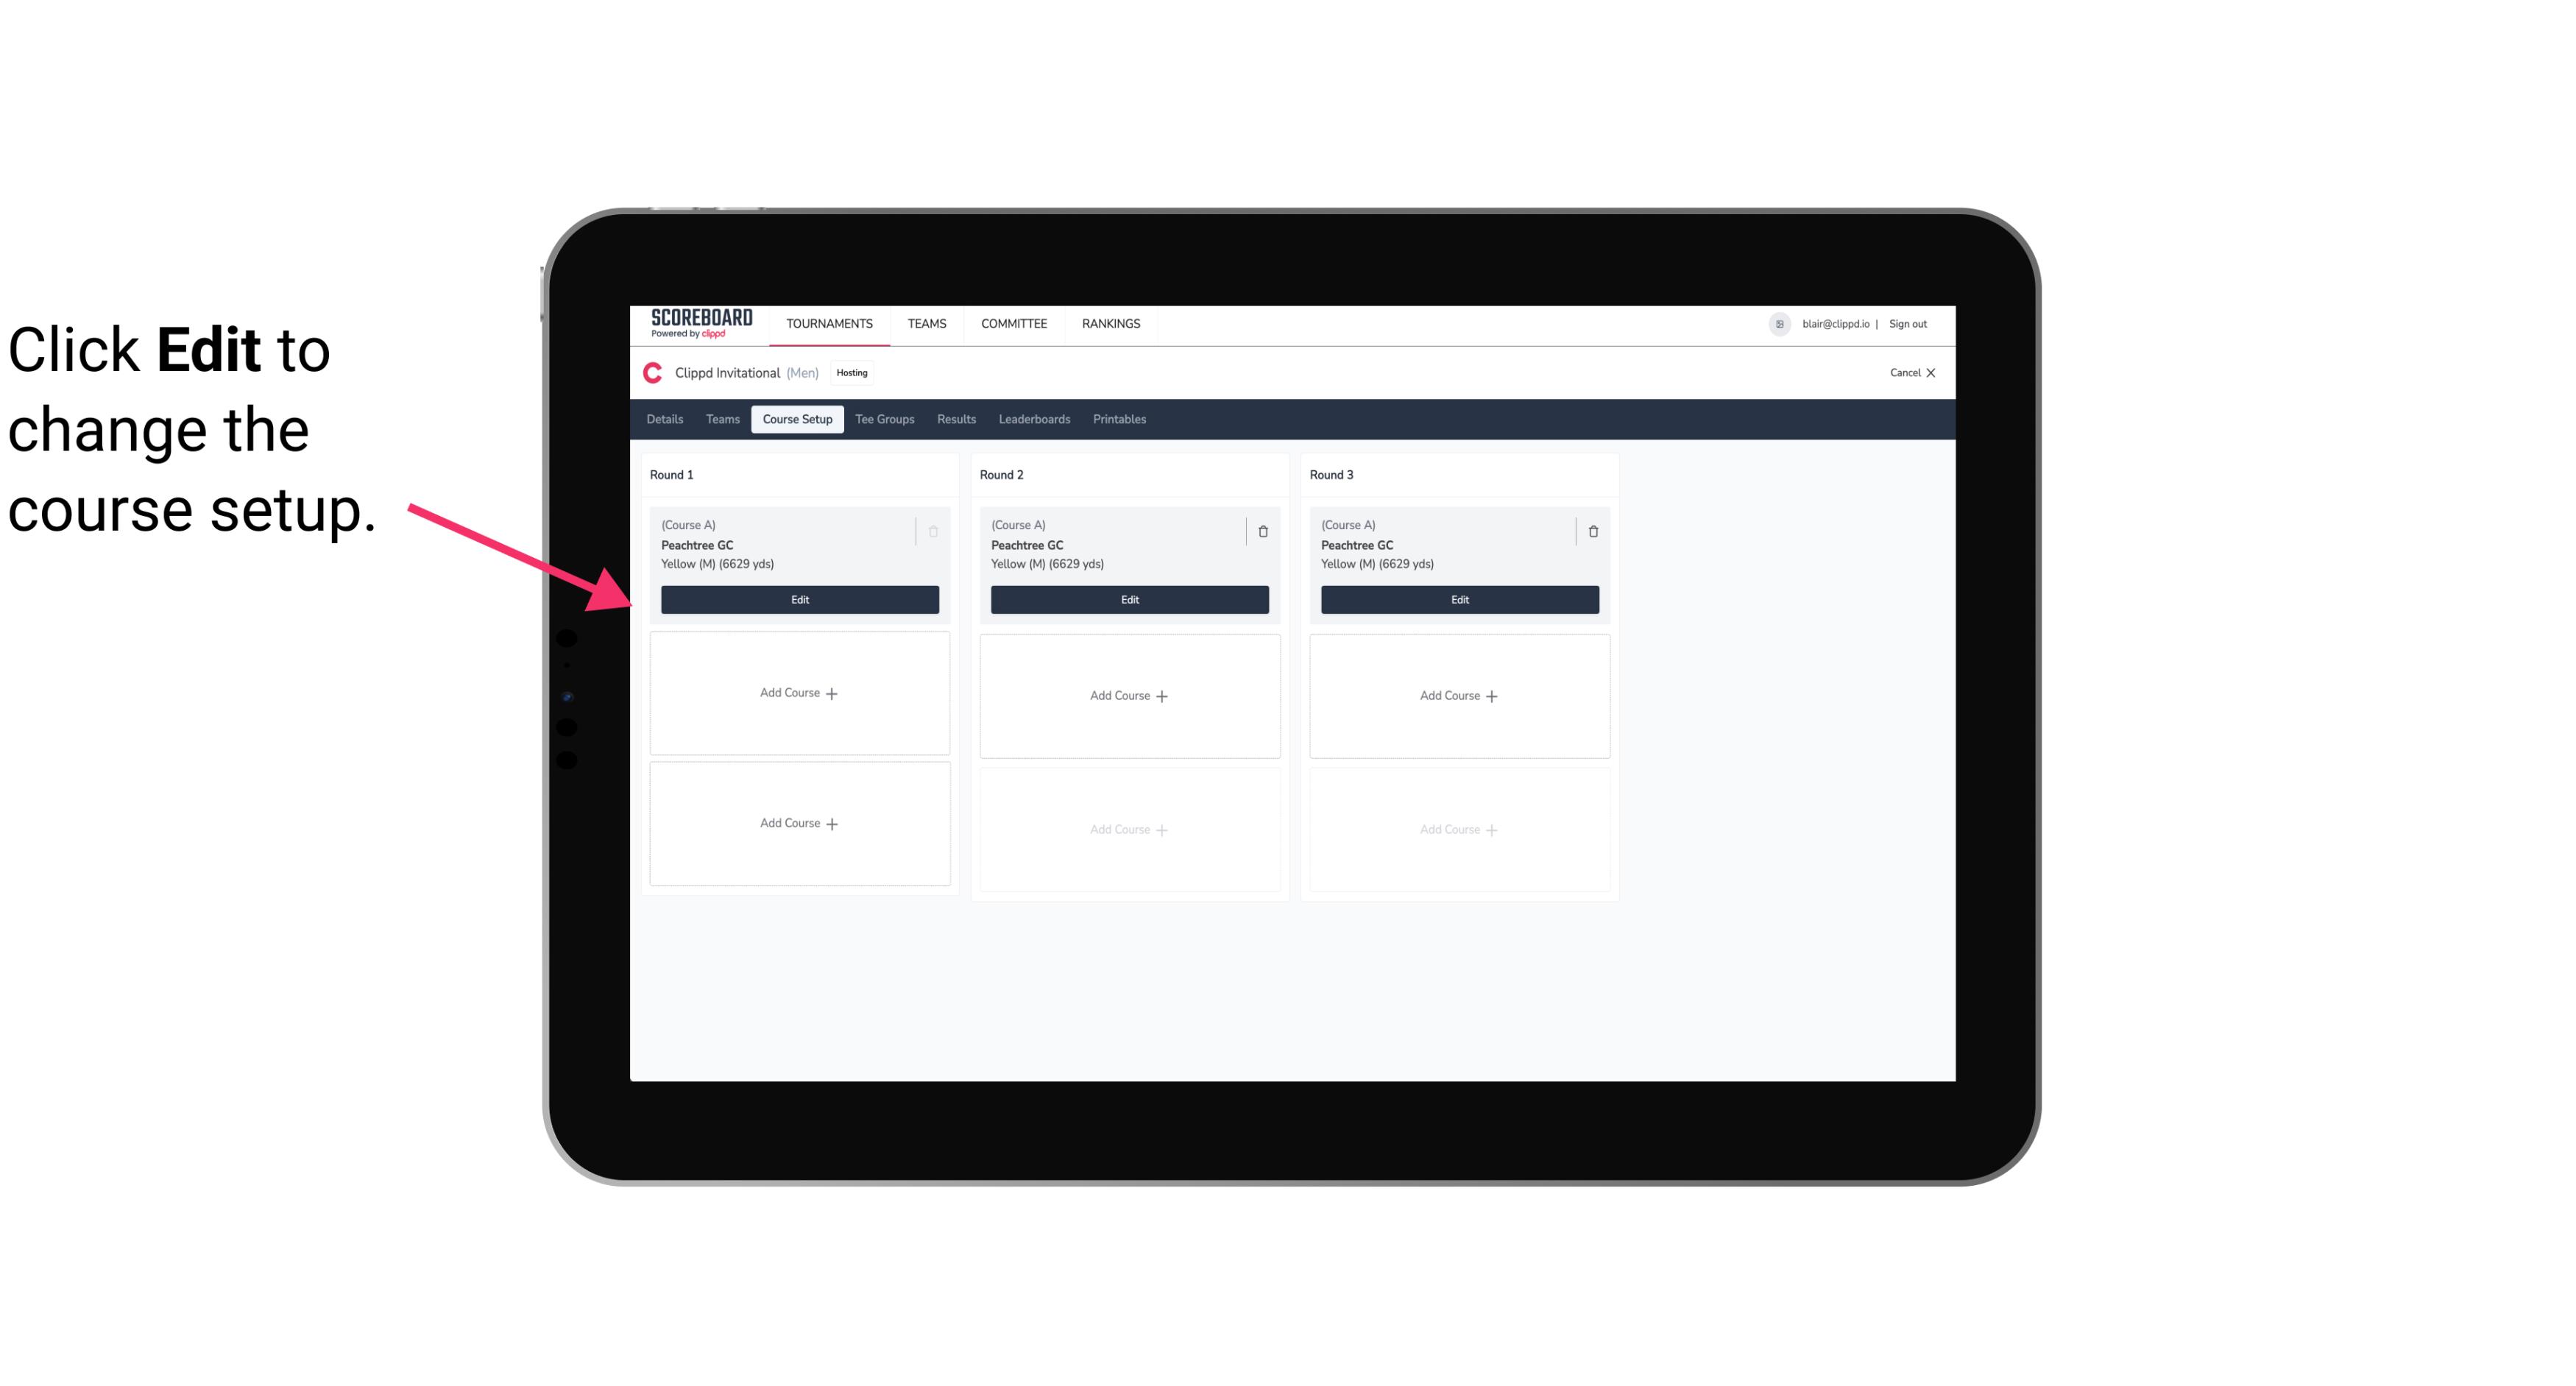Click Cancel to discard changes
This screenshot has height=1386, width=2576.
[1907, 372]
